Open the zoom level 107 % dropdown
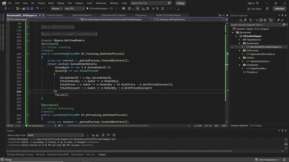The width and height of the screenshot is (289, 162). pos(12,126)
